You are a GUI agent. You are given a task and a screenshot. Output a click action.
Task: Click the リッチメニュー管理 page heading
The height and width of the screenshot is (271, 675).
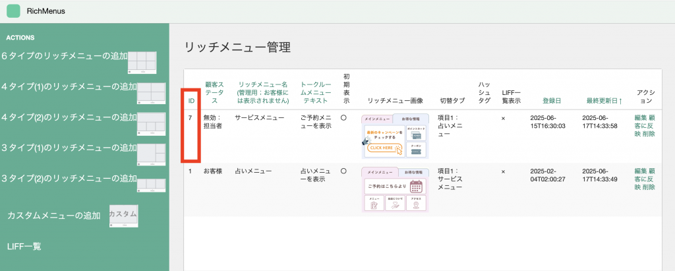point(237,47)
